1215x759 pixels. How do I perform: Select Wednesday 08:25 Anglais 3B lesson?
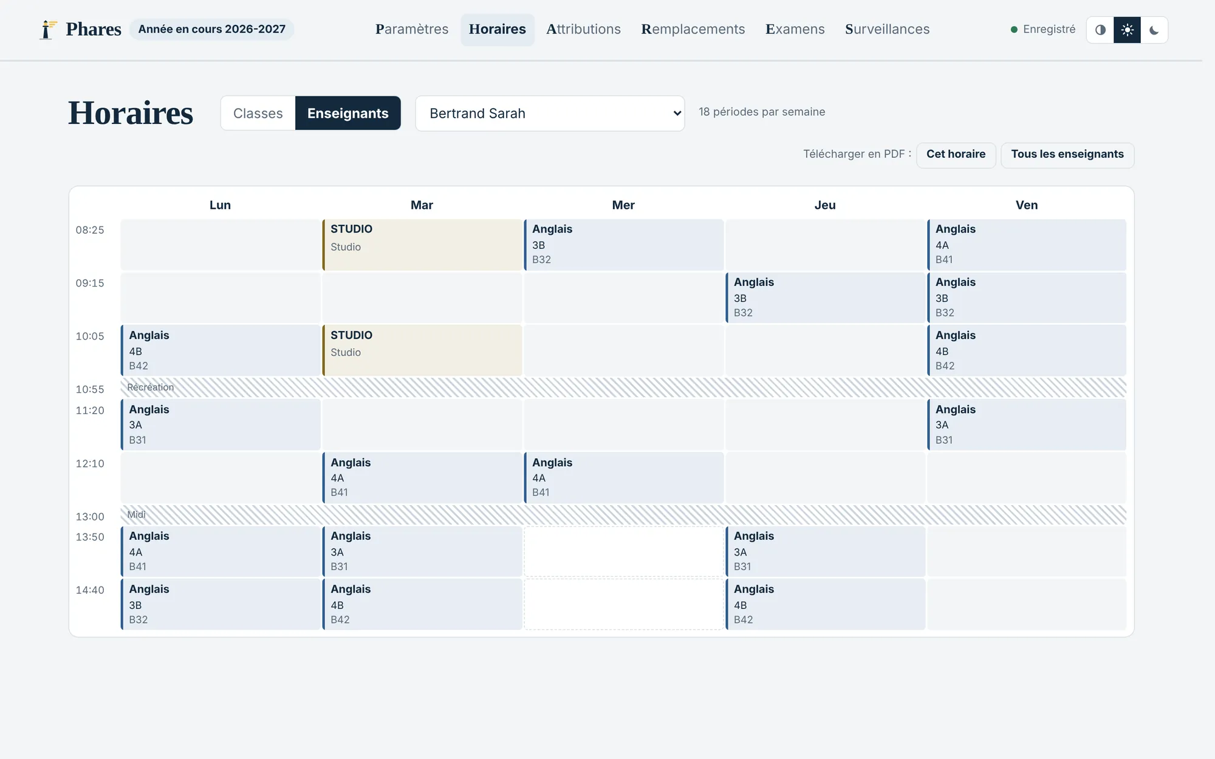click(x=624, y=245)
